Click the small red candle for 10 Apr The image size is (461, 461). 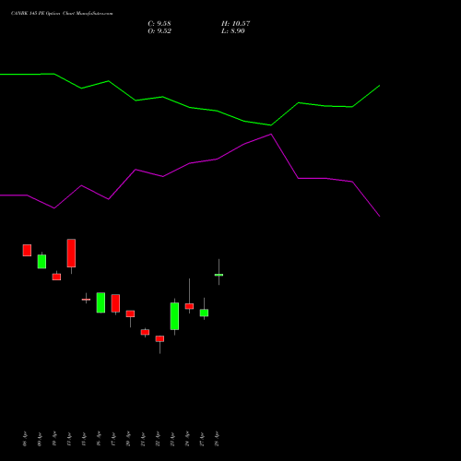[x=56, y=277]
